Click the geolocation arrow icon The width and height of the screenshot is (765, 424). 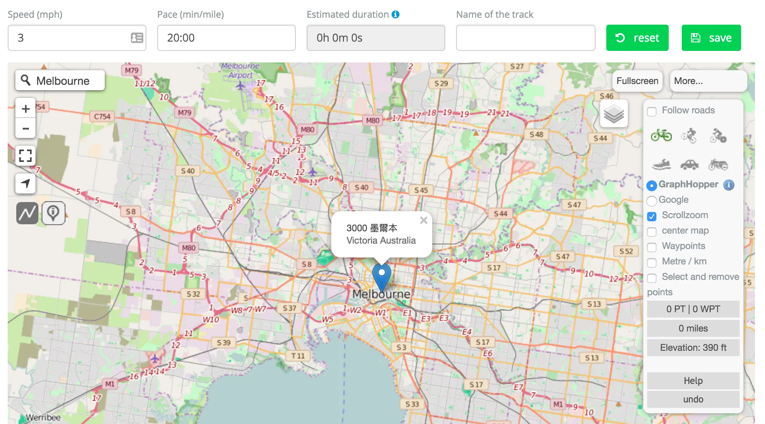click(x=25, y=184)
